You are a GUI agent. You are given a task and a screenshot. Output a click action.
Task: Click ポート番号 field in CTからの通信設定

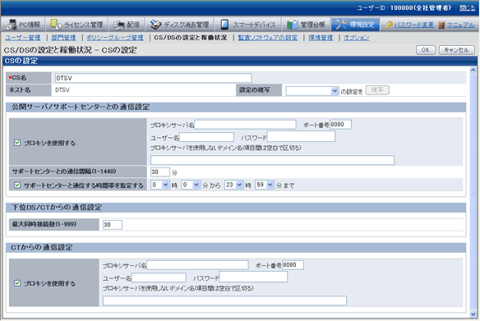[x=293, y=265]
